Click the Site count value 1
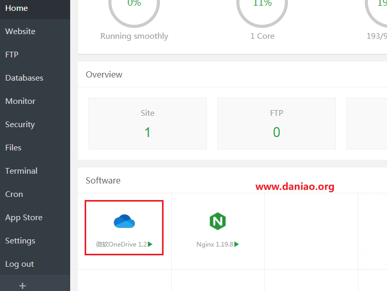The height and width of the screenshot is (291, 387). (x=148, y=132)
